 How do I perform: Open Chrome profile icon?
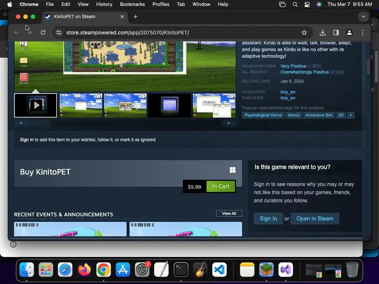point(349,33)
